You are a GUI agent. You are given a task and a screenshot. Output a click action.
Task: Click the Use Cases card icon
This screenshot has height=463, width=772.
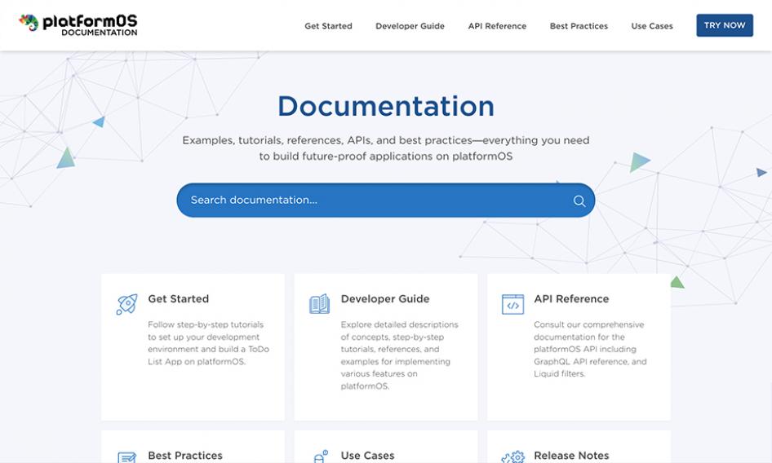click(x=321, y=456)
